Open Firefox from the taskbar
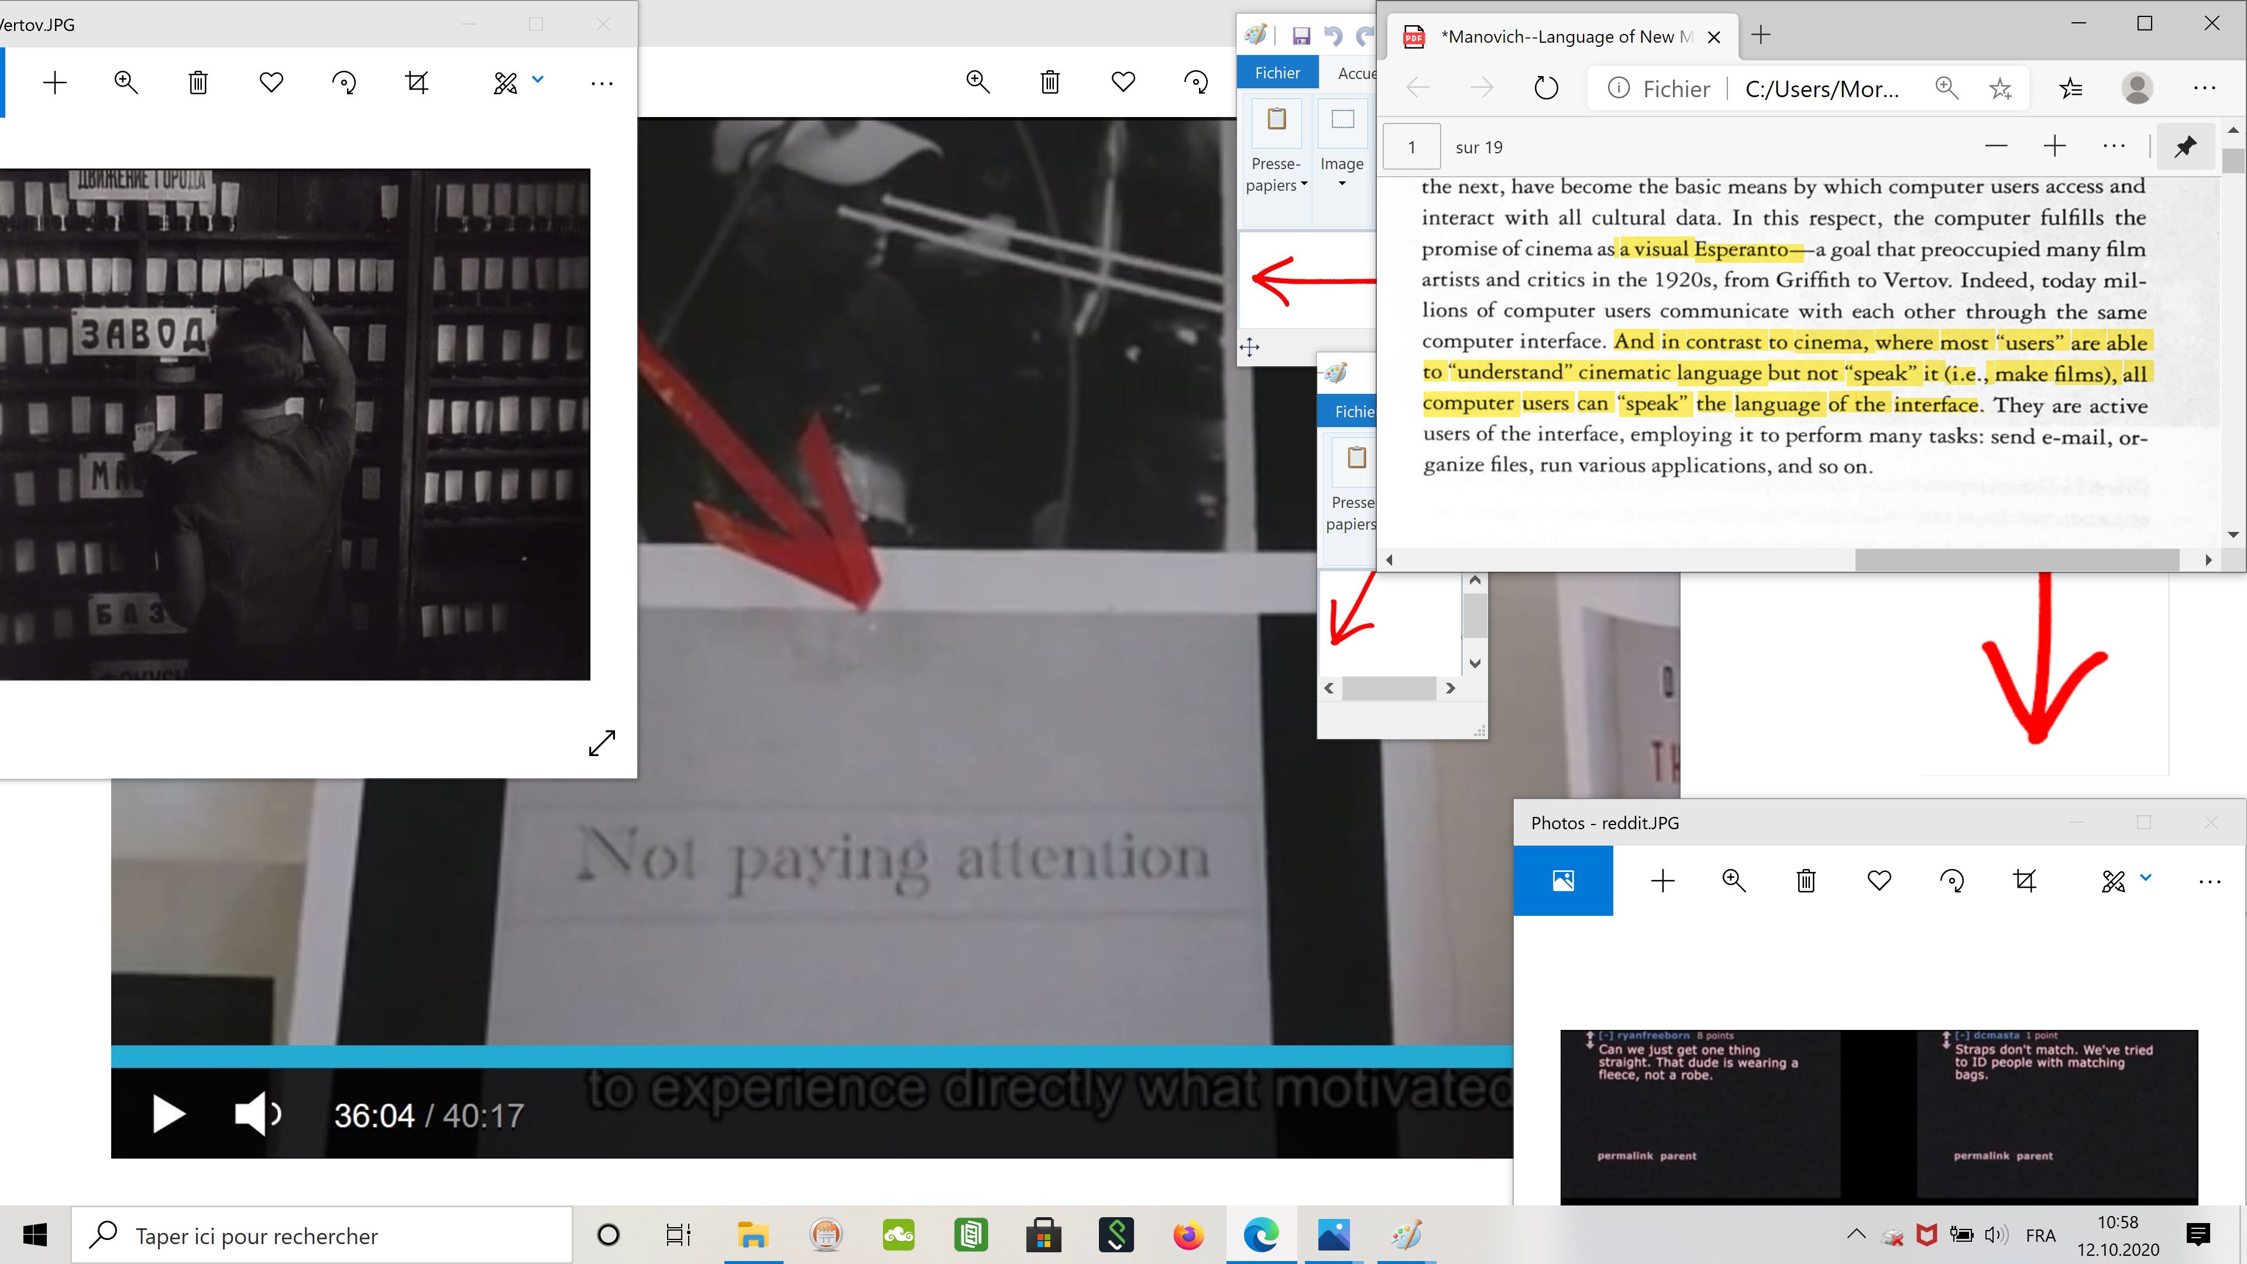2247x1264 pixels. click(1188, 1235)
